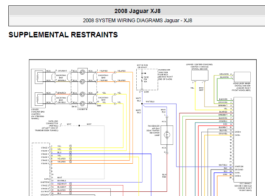Click the "DATA LINK CONNECTOR" label
This screenshot has width=265, height=196.
pos(52,123)
